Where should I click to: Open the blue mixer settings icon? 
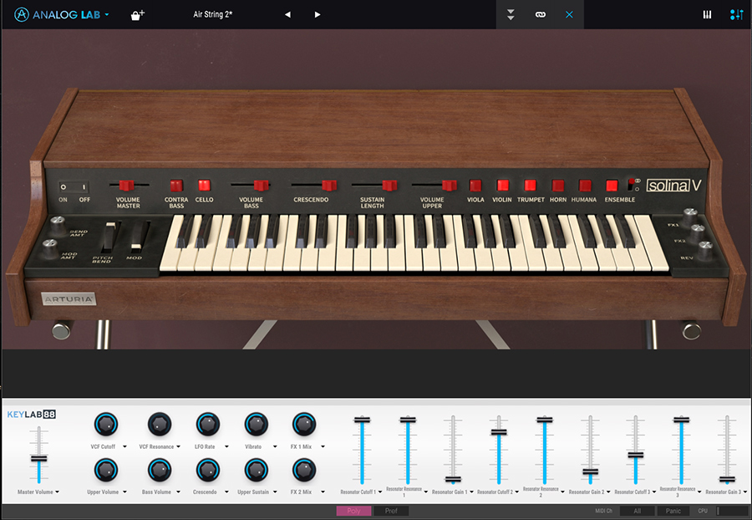(737, 15)
